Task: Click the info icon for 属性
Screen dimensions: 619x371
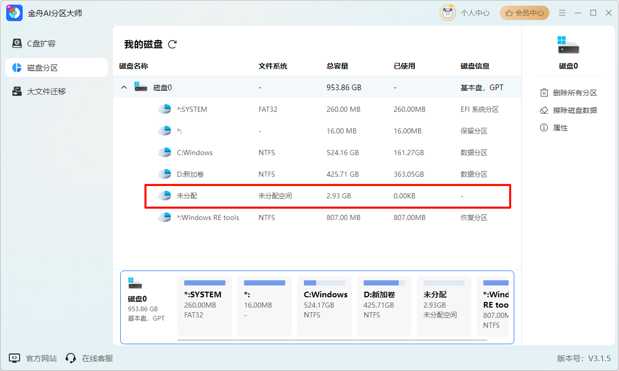Action: (544, 128)
